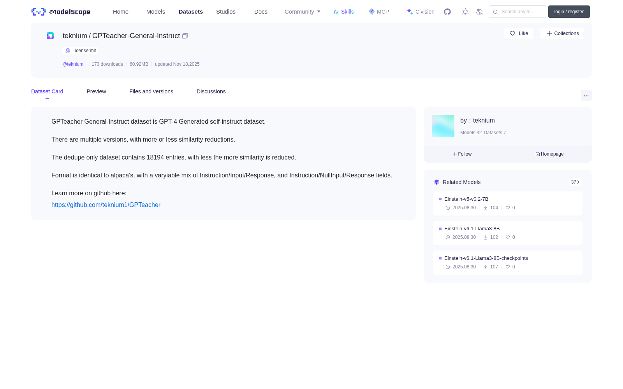Toggle light/dark theme sun icon
Screen dimensions: 623x389
point(465,12)
